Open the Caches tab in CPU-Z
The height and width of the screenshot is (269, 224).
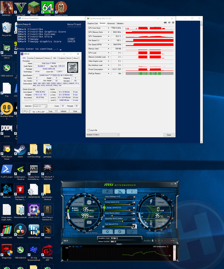click(31, 58)
